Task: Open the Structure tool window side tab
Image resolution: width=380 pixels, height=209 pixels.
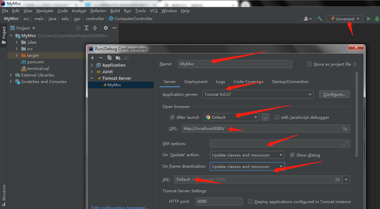Action: [x=4, y=196]
